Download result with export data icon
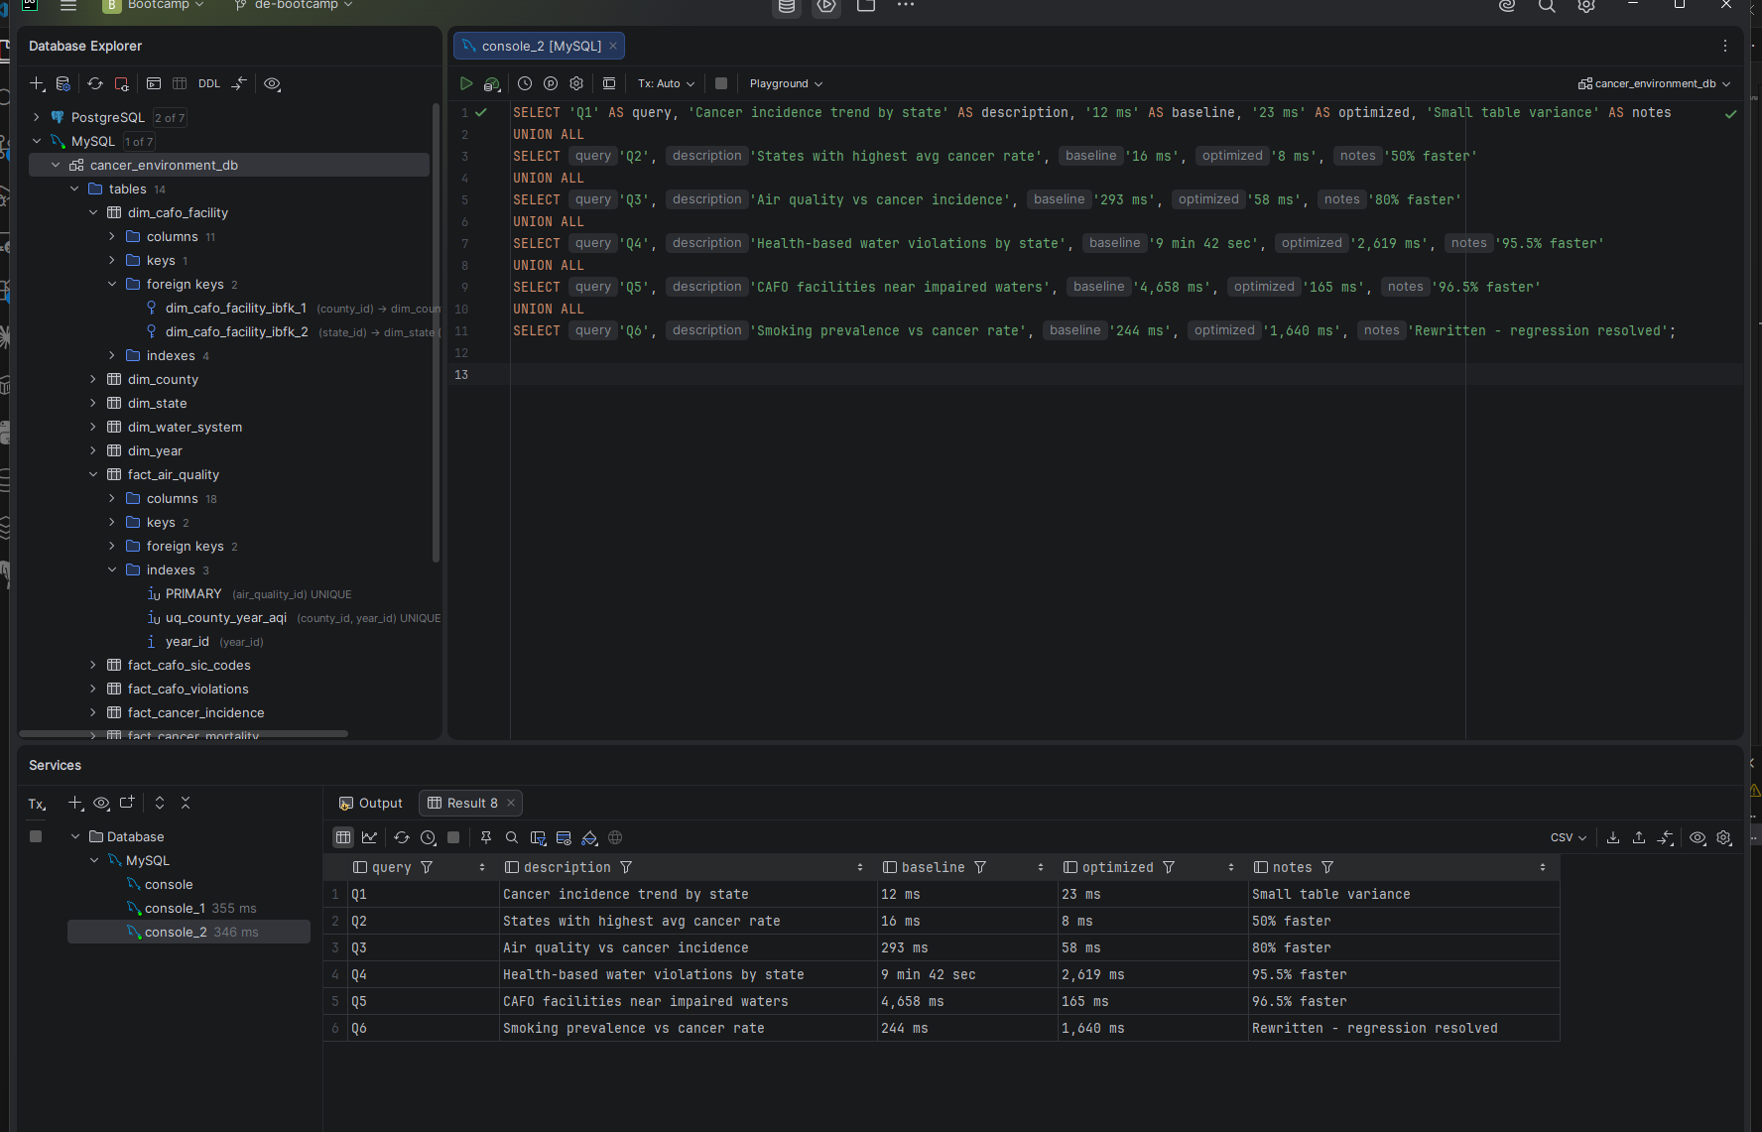This screenshot has width=1762, height=1132. [1613, 837]
